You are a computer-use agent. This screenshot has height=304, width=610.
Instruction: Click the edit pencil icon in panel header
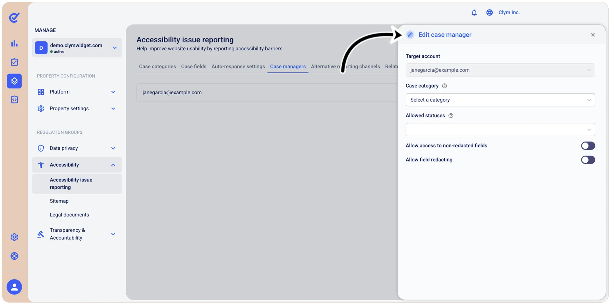(x=410, y=35)
